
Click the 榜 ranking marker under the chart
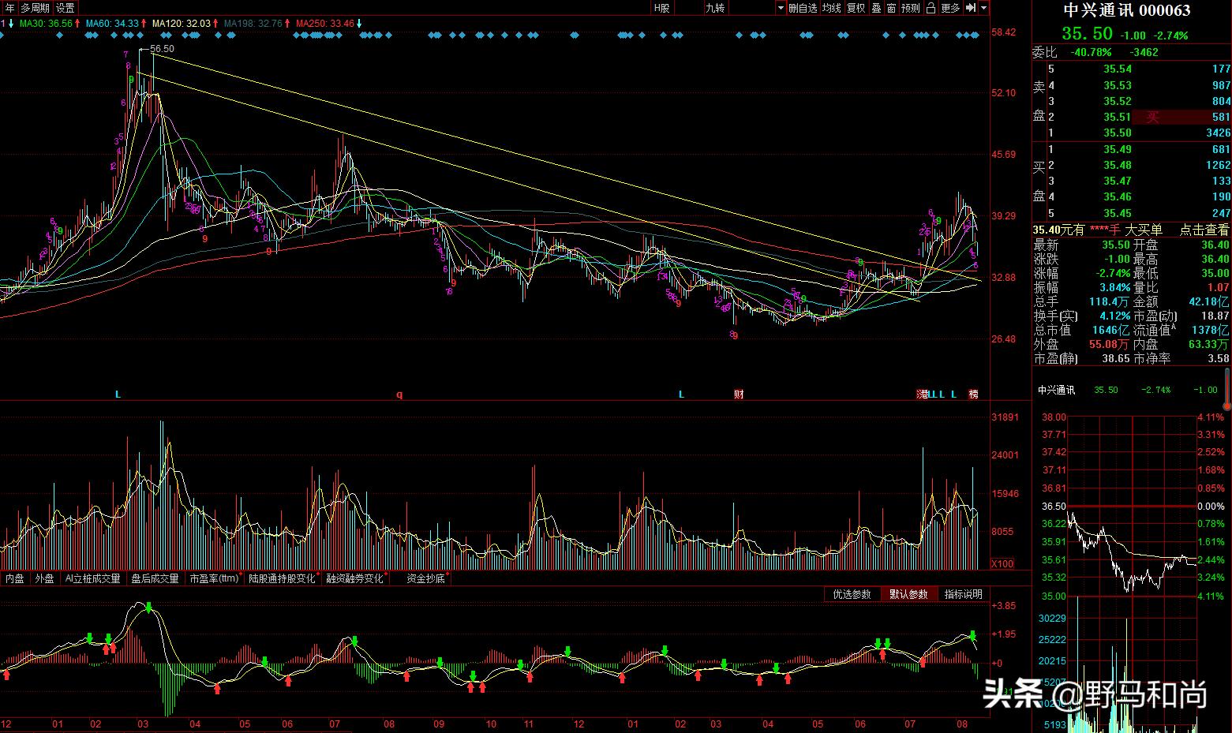point(974,395)
